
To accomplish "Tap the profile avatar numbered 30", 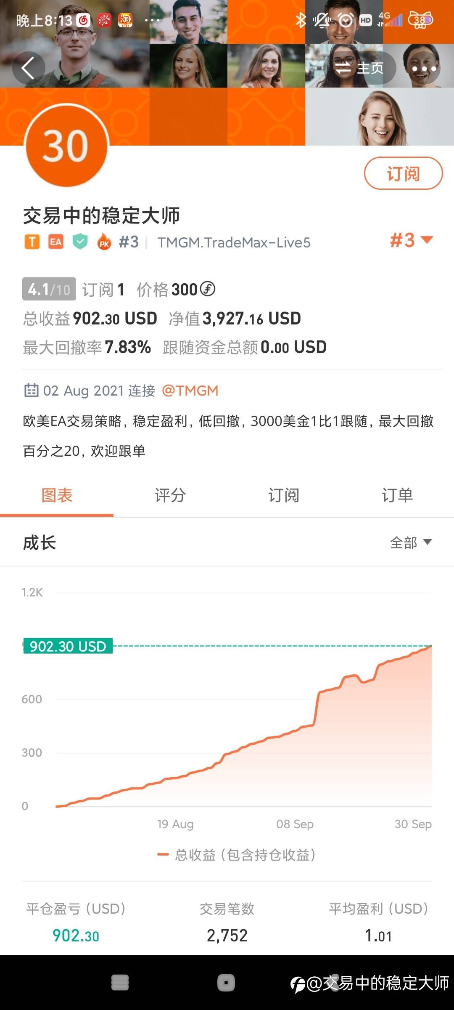I will (66, 146).
